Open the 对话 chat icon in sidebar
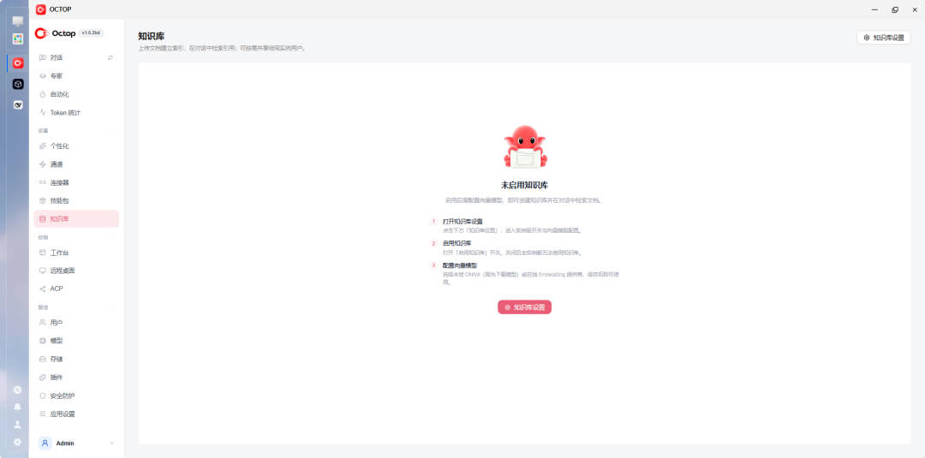This screenshot has height=458, width=925. click(x=43, y=57)
